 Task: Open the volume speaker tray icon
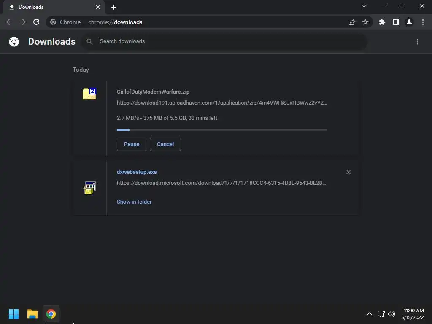(391, 314)
